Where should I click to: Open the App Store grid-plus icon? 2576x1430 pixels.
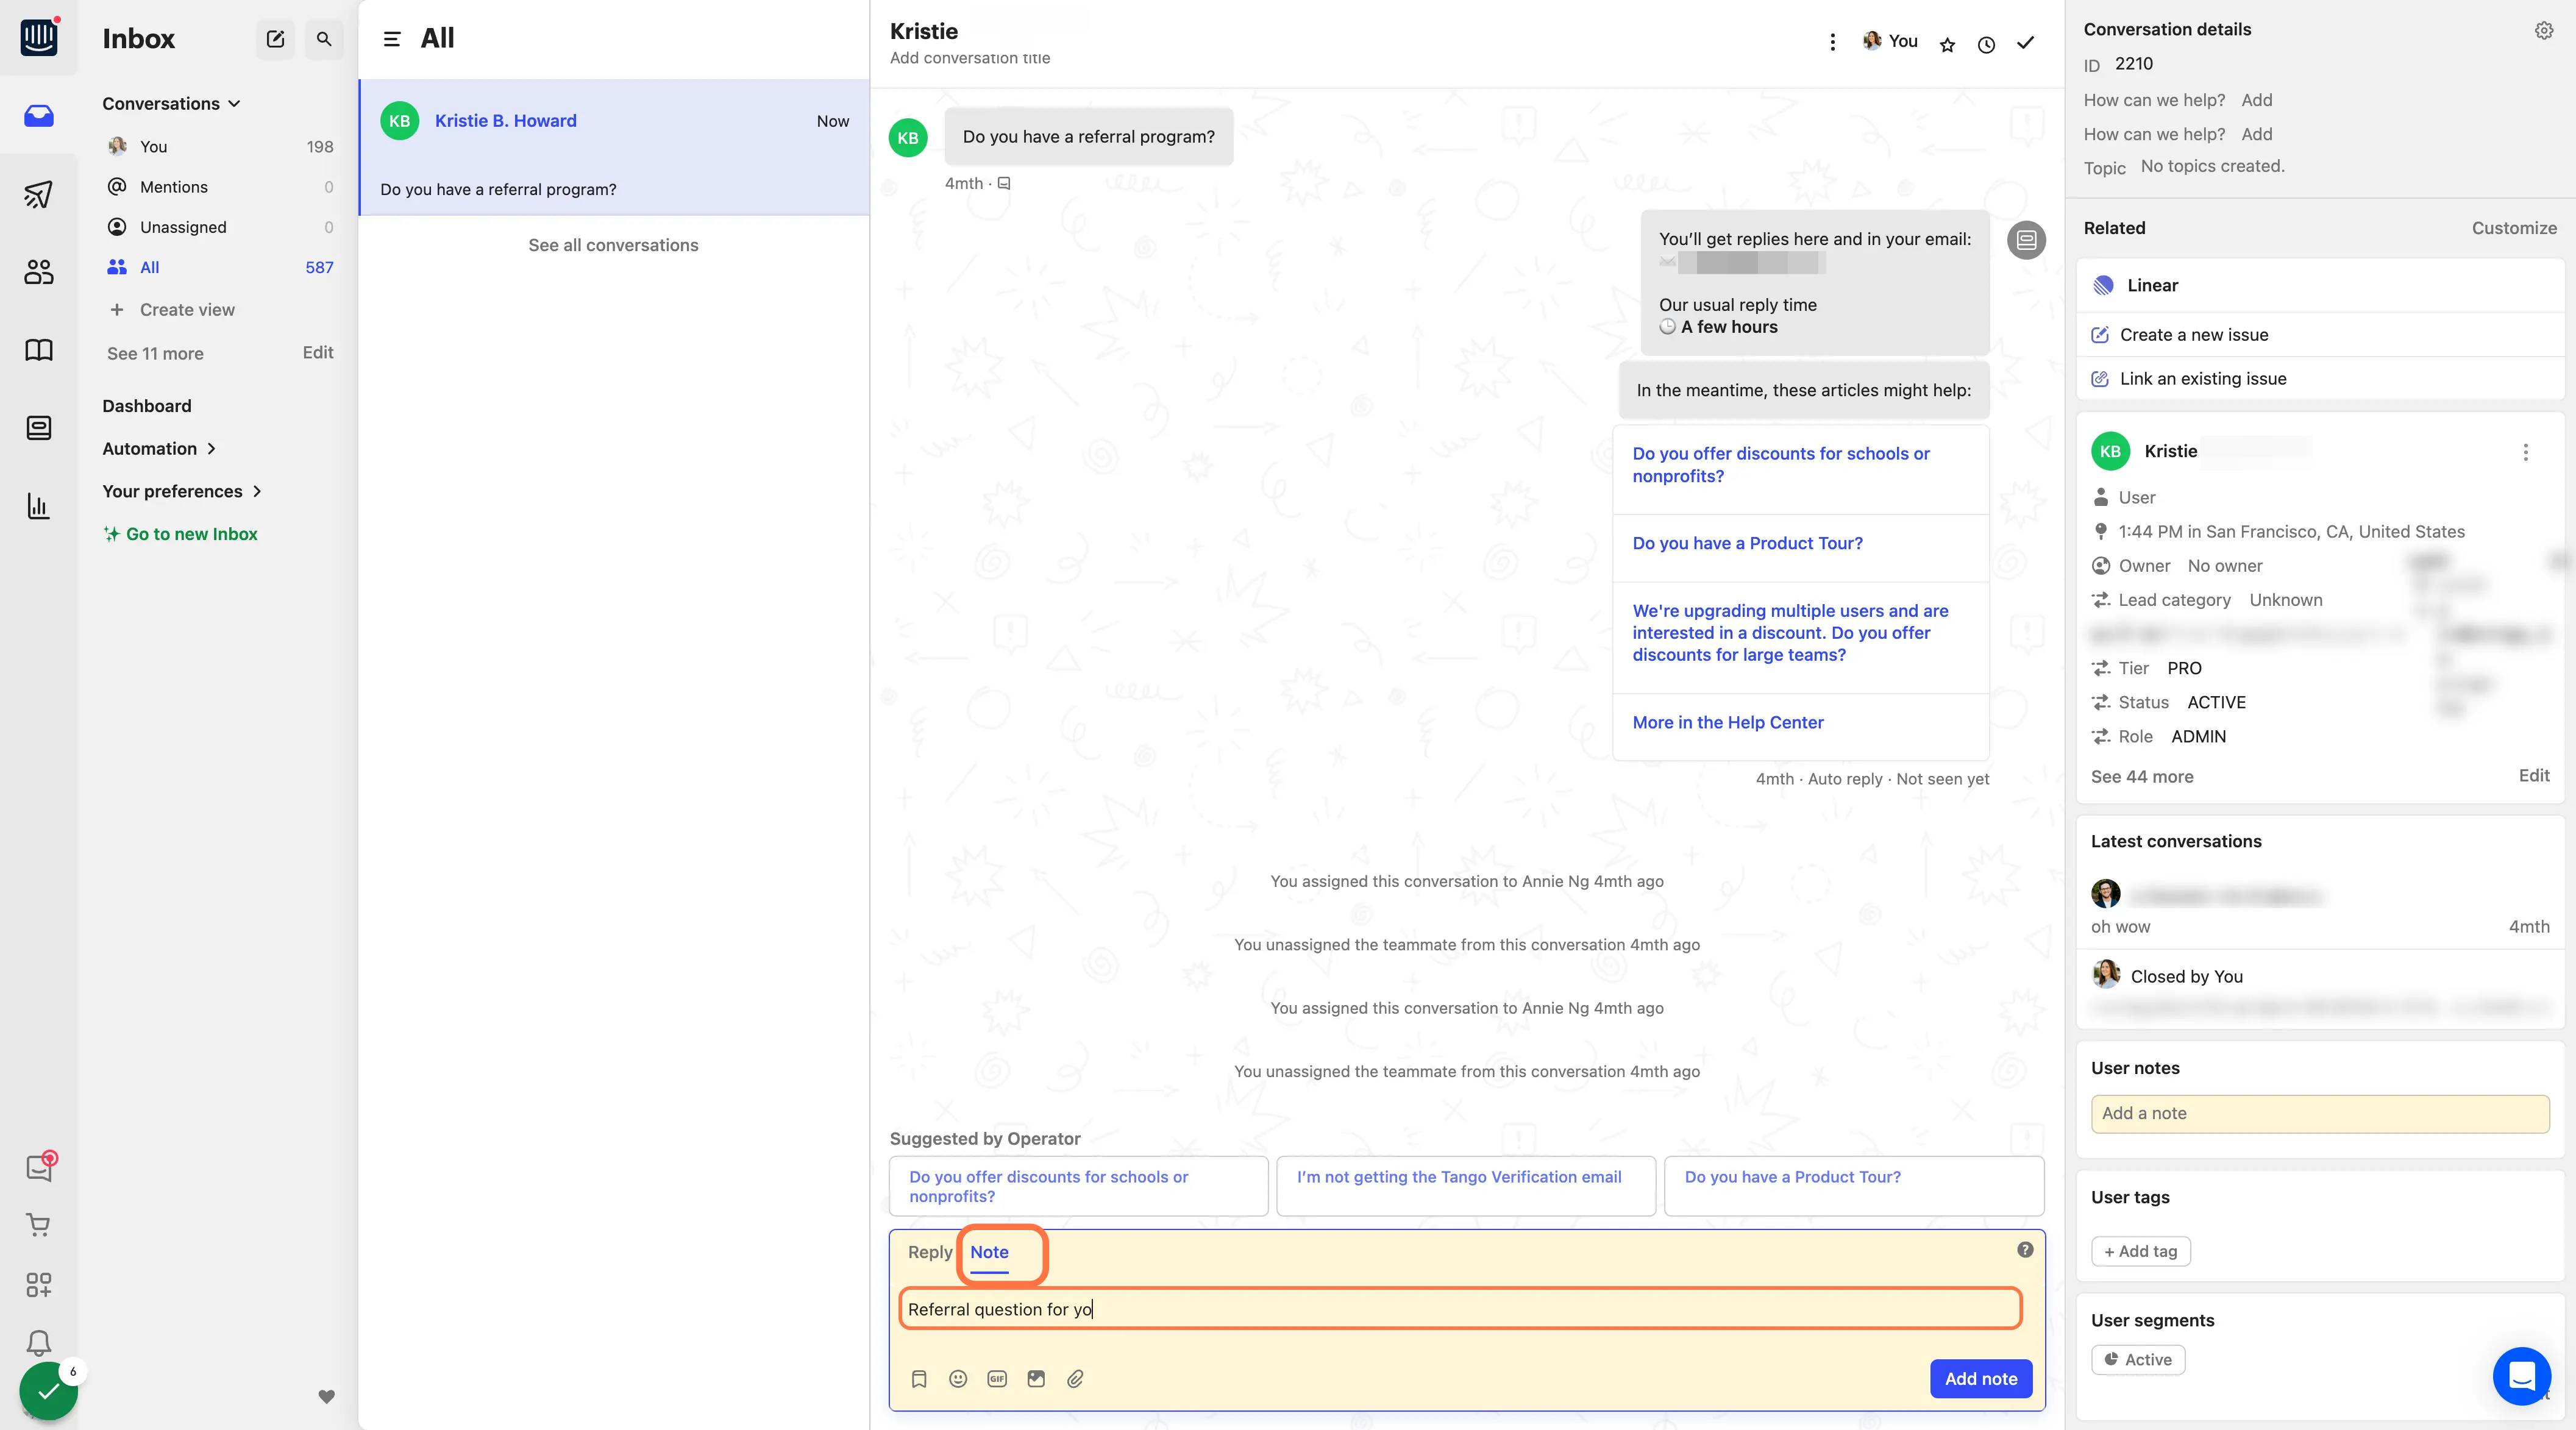(x=38, y=1284)
